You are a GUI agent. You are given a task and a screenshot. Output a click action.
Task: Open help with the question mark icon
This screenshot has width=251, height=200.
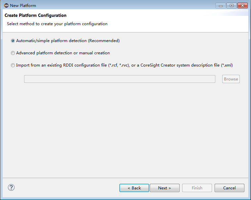(11, 187)
